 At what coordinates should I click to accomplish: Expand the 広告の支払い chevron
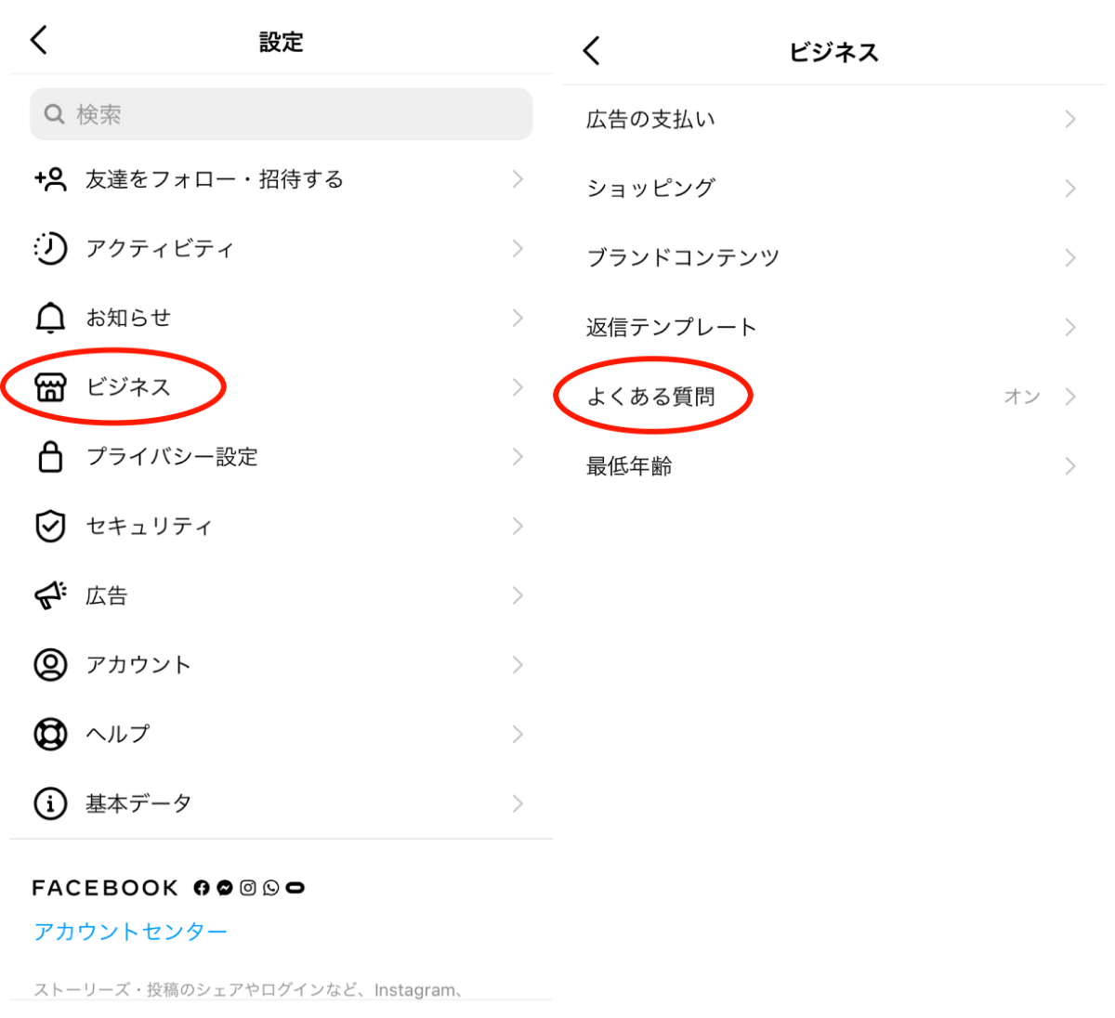click(x=1070, y=119)
